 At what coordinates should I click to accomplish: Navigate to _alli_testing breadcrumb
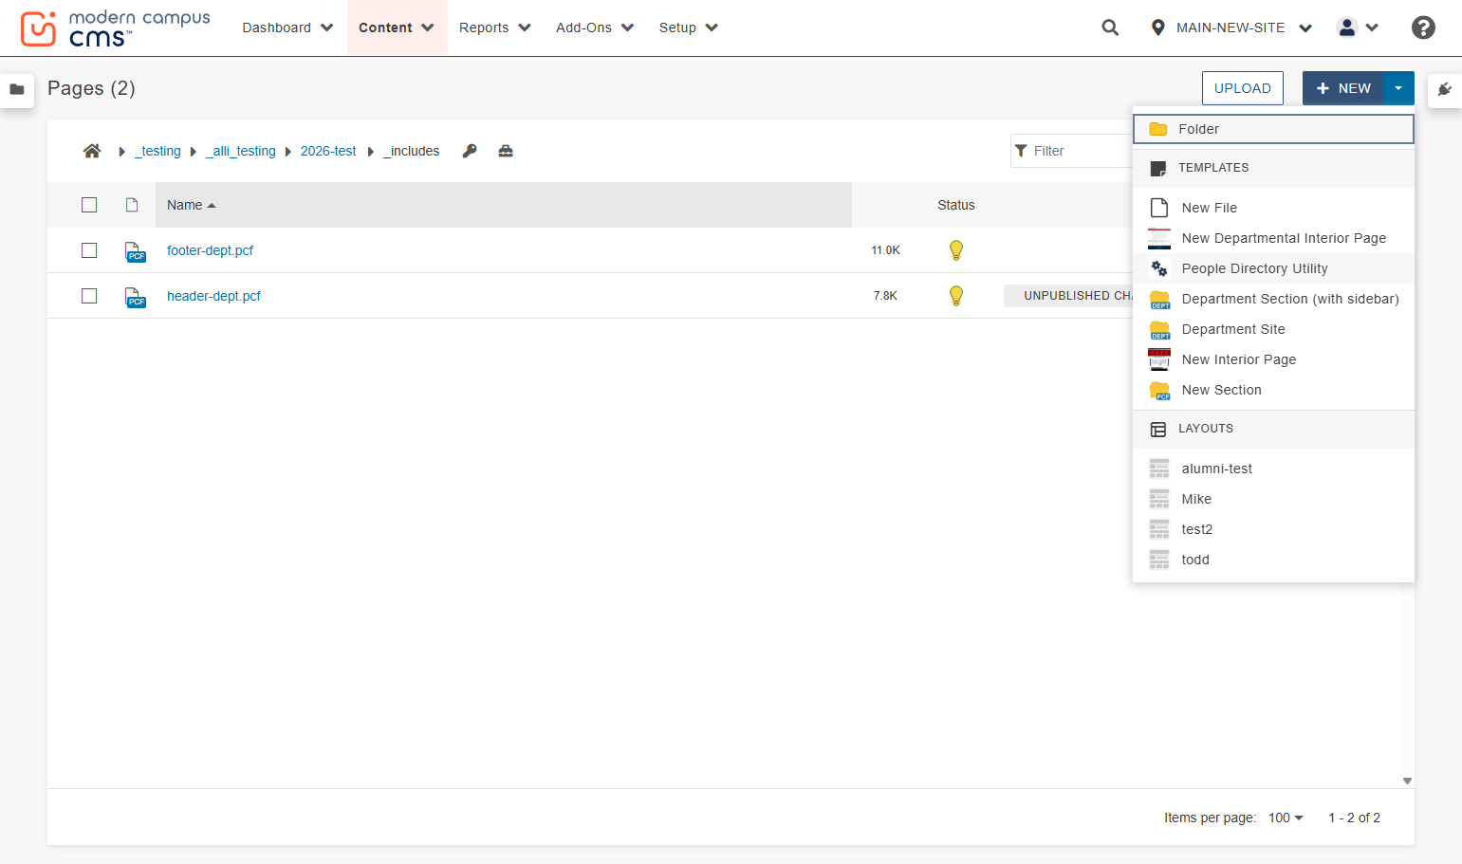click(241, 151)
